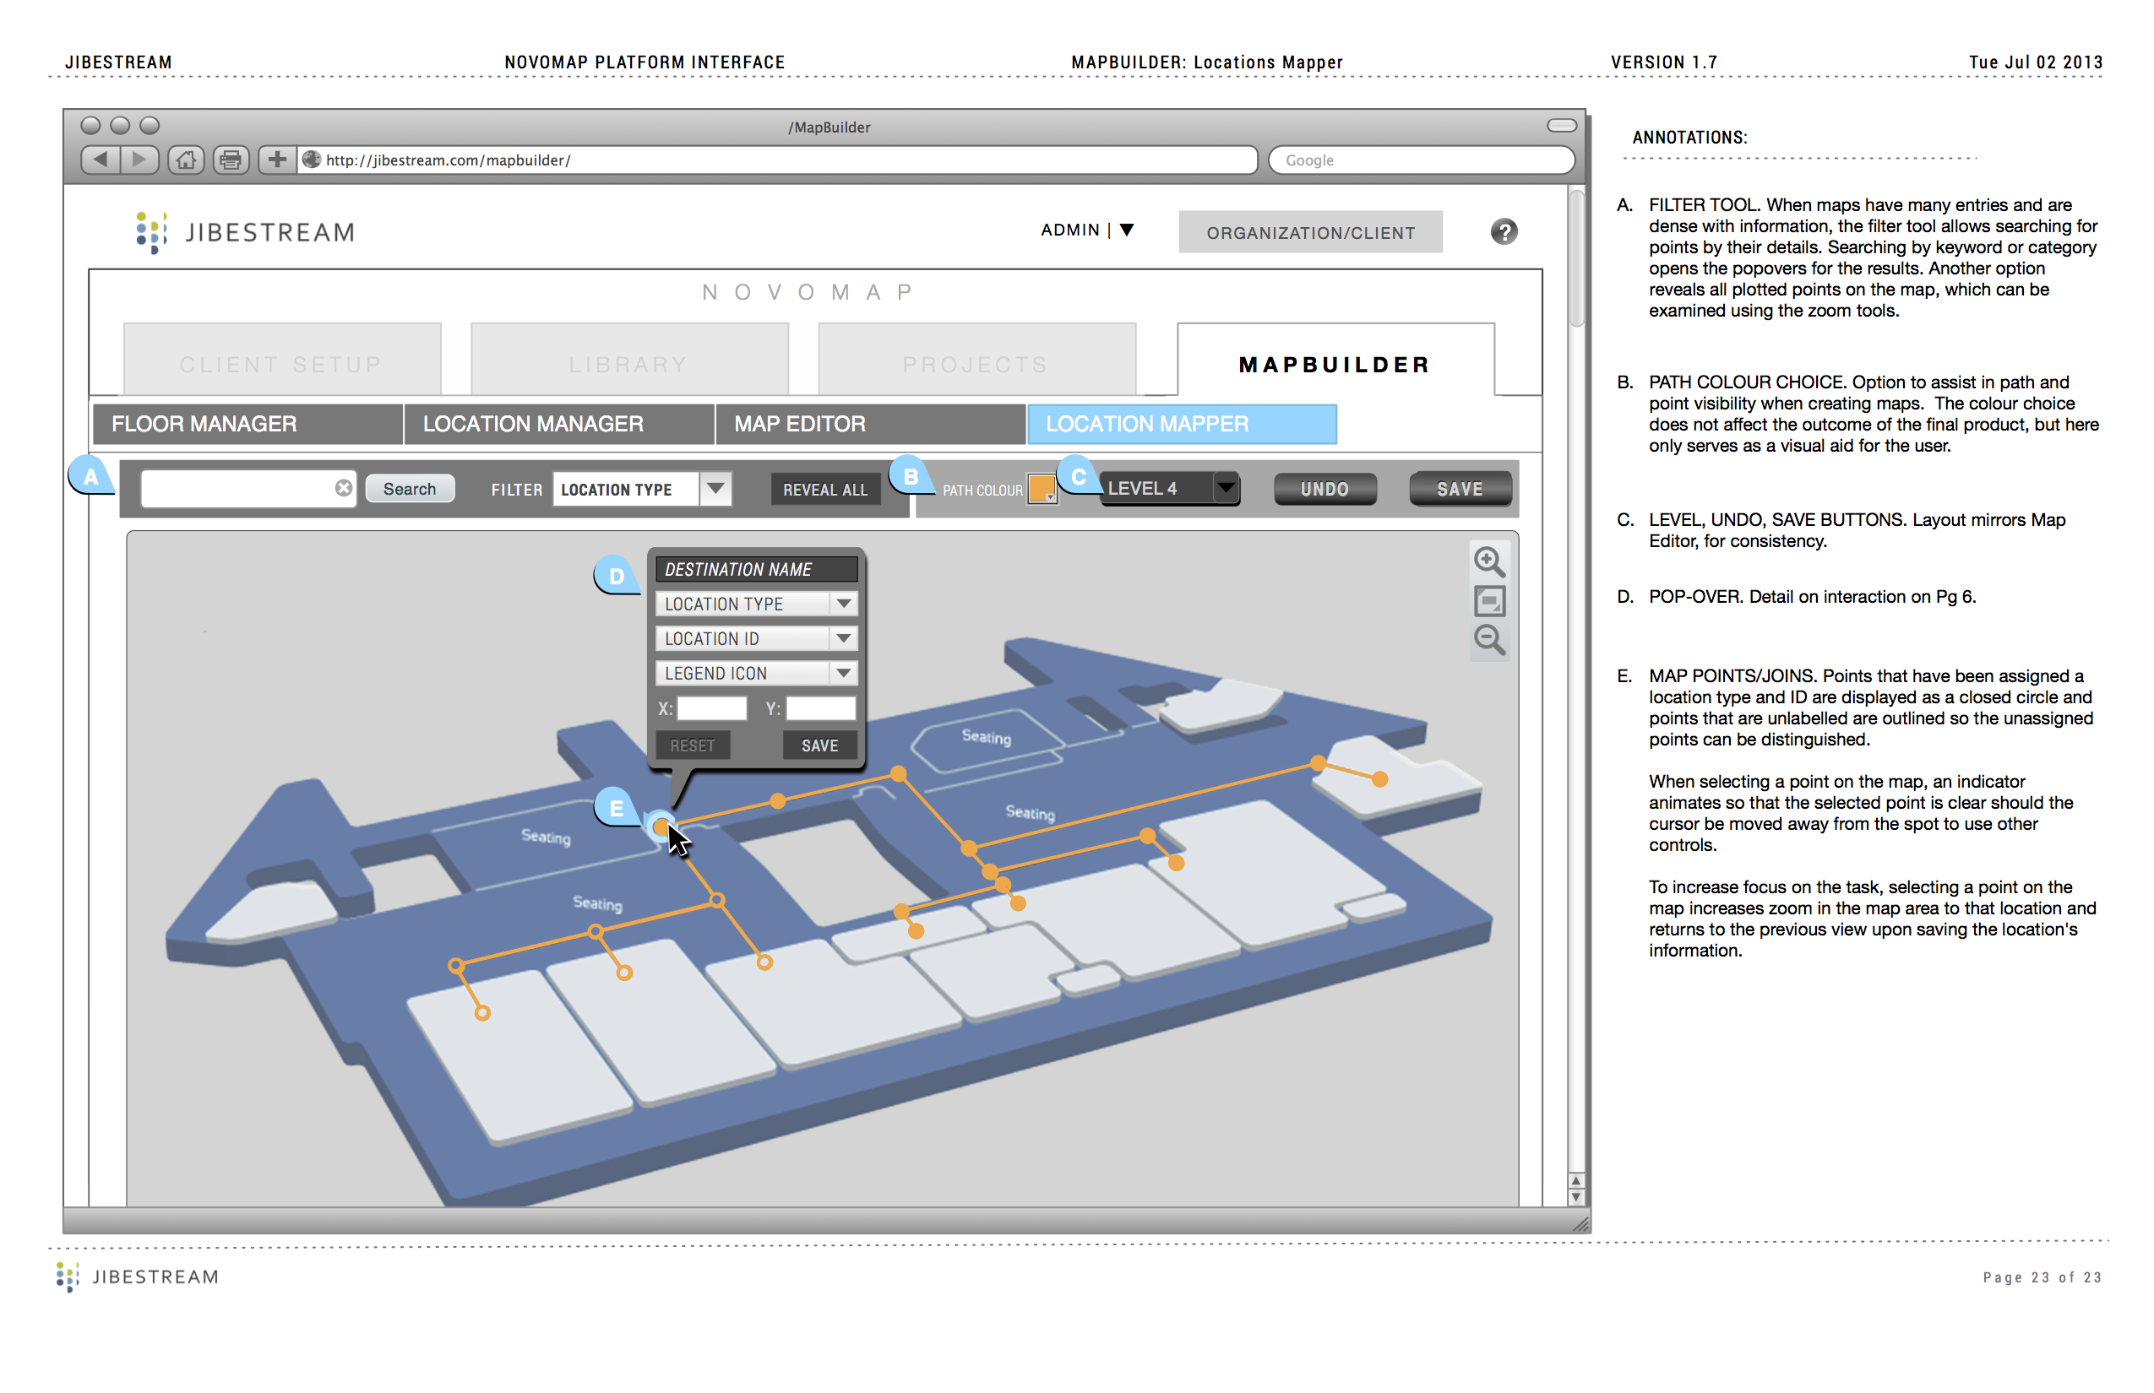This screenshot has width=2154, height=1393.
Task: Select the highlighted map point under cursor
Action: click(x=661, y=826)
